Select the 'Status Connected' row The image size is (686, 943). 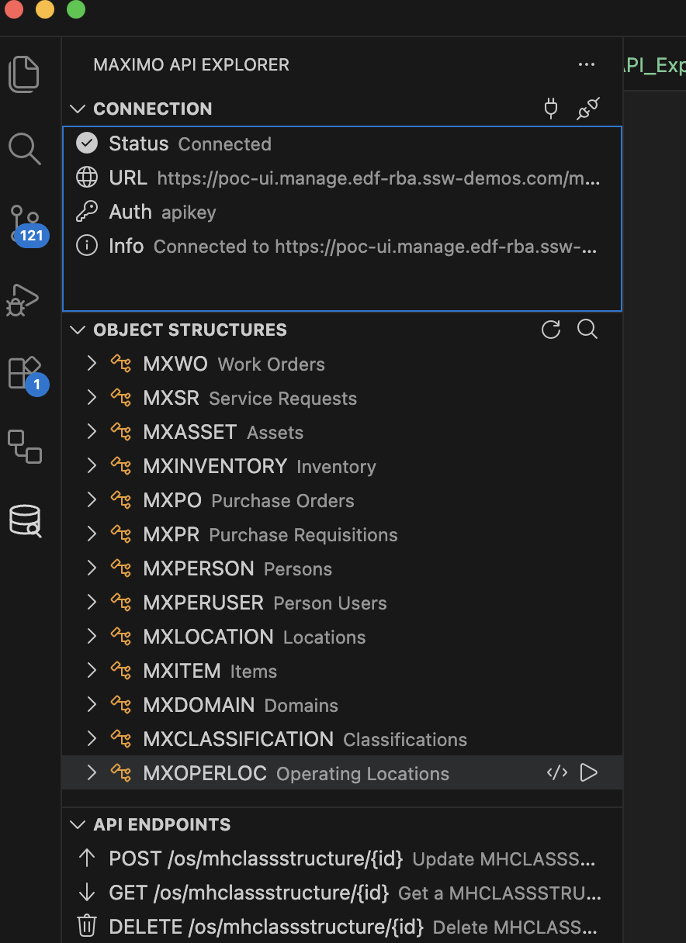click(x=342, y=143)
